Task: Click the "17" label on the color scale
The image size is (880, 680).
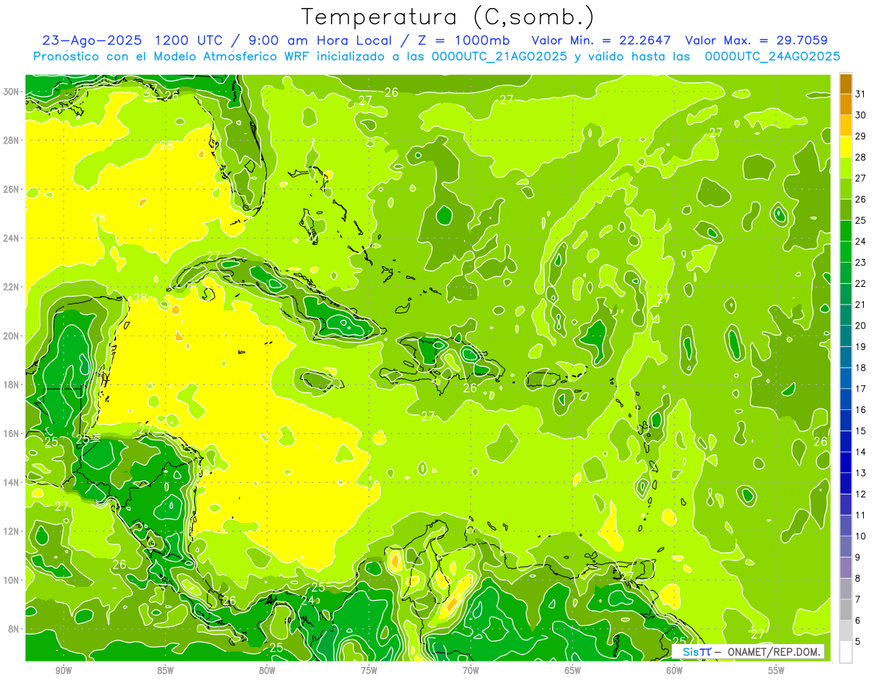Action: pos(861,389)
